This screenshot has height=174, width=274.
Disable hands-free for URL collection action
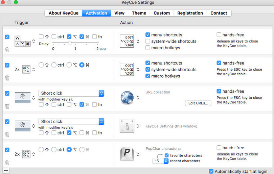click(x=219, y=91)
